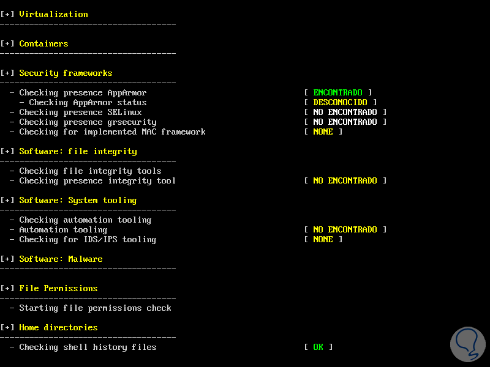The height and width of the screenshot is (367, 490).
Task: Click NONE status for IDS/IPS tooling
Action: [323, 239]
